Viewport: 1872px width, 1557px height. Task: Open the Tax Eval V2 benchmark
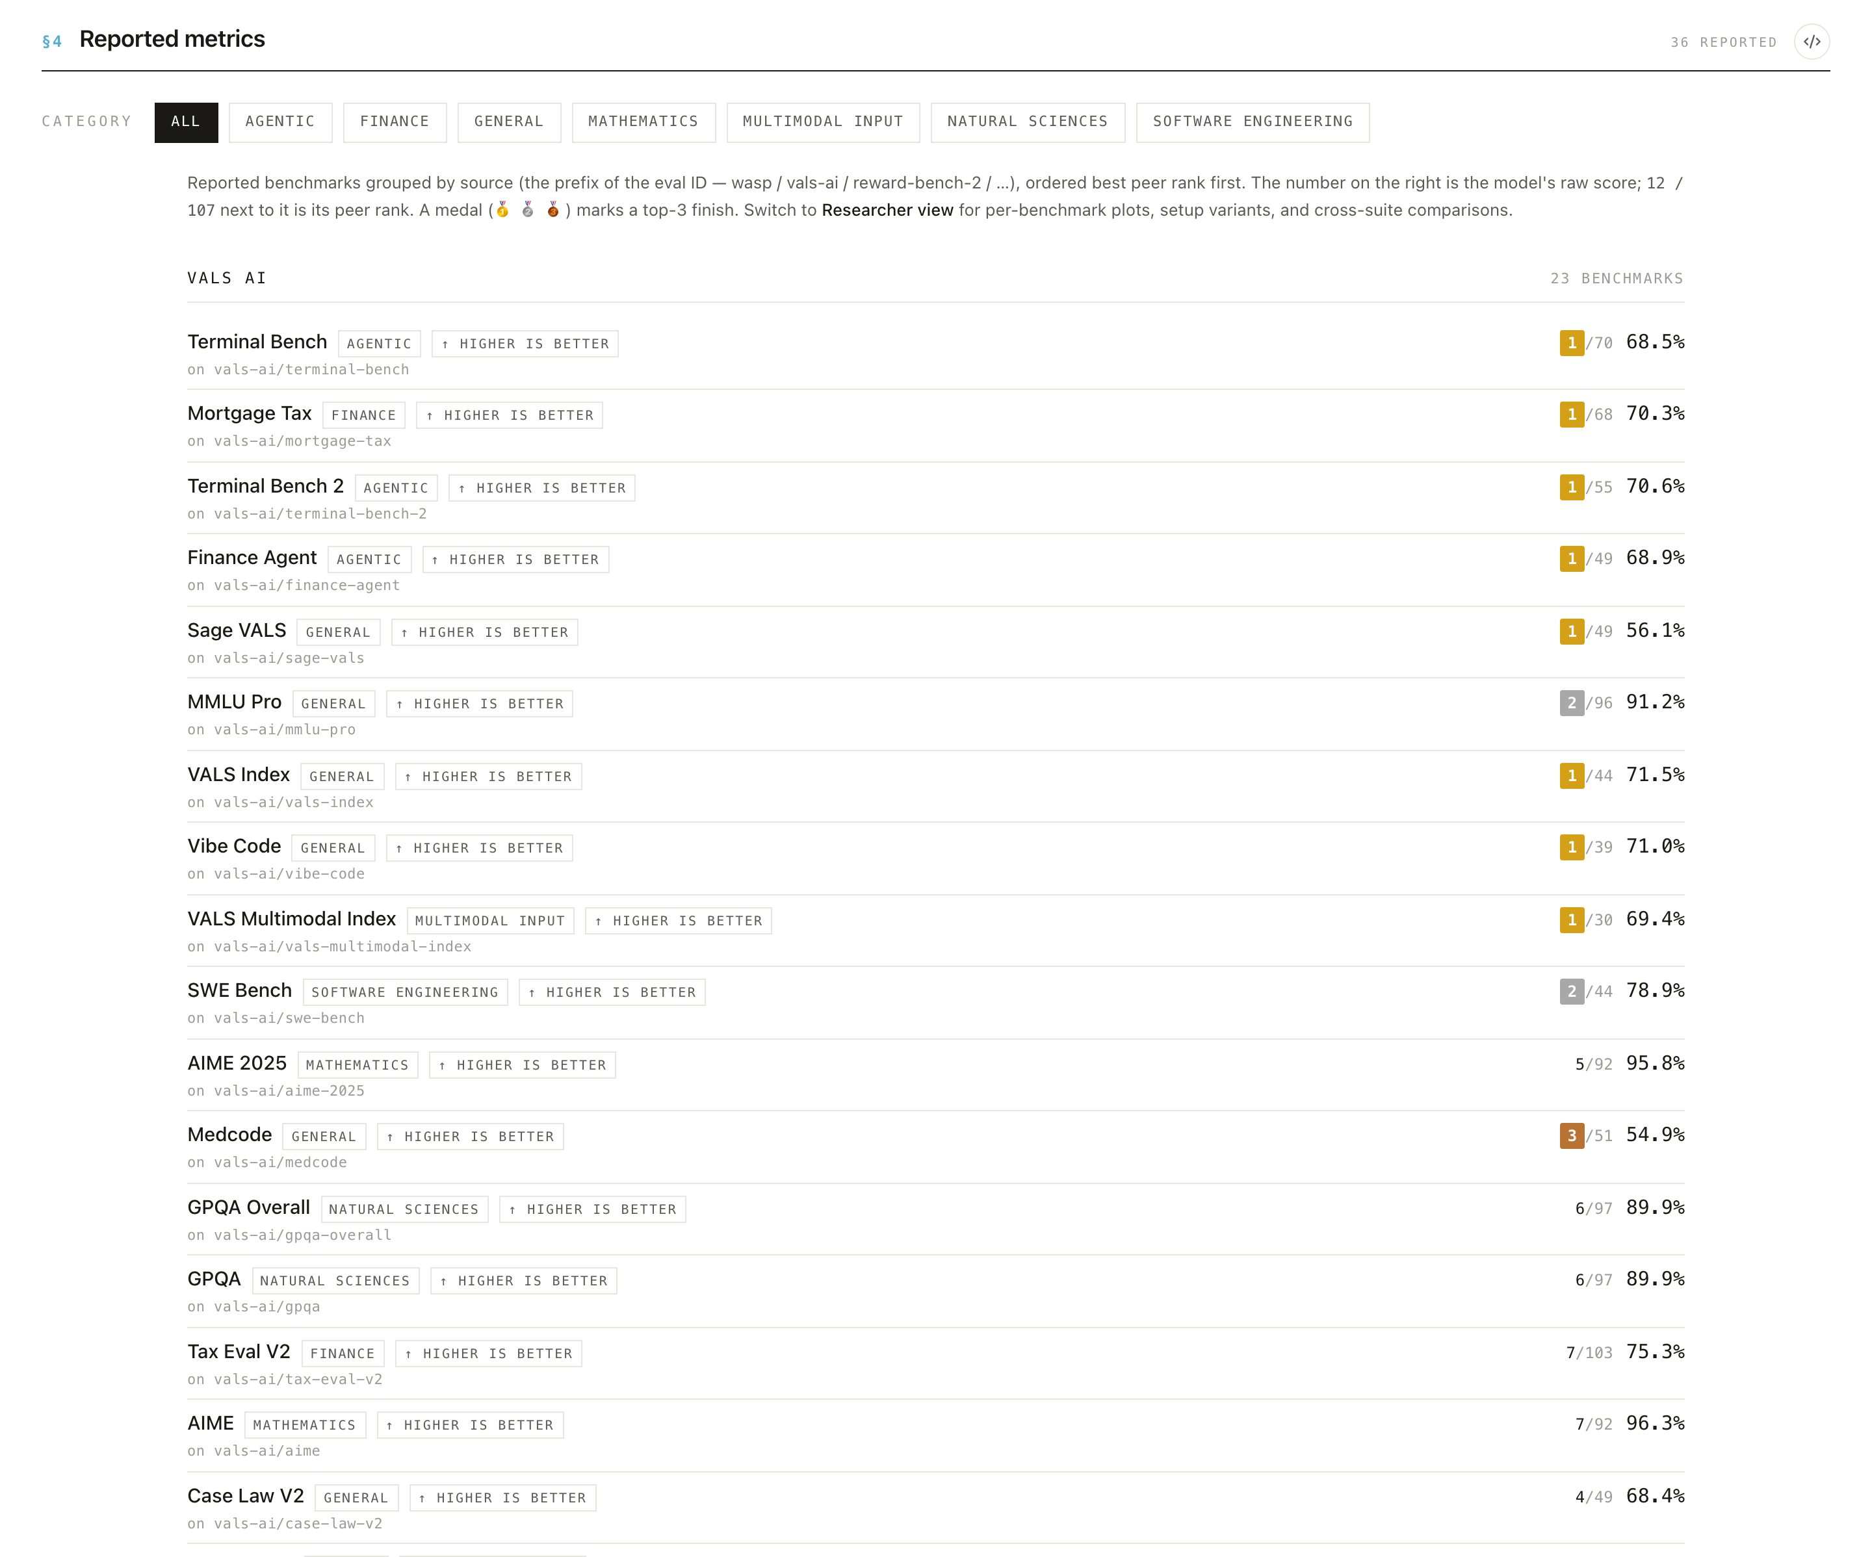[935, 1365]
